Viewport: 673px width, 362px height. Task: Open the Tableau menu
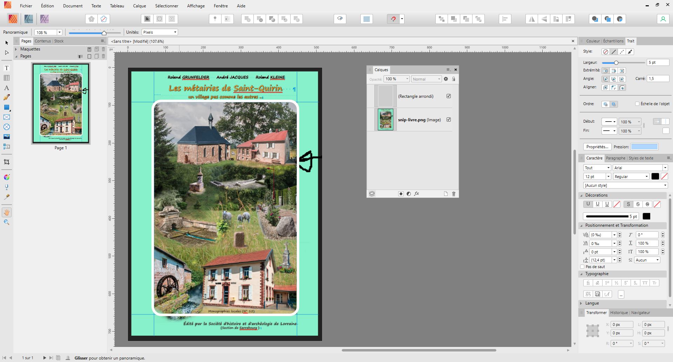point(117,6)
